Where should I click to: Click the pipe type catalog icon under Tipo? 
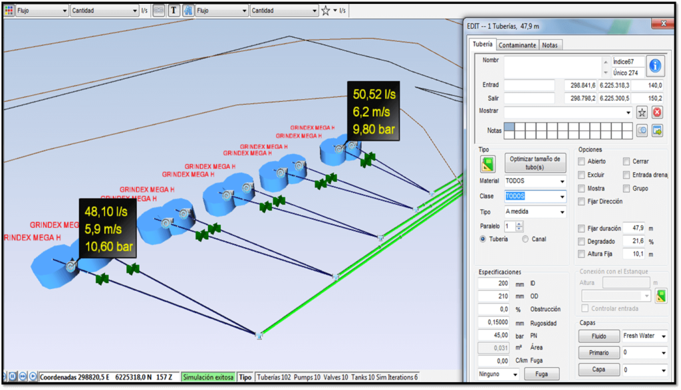(487, 163)
